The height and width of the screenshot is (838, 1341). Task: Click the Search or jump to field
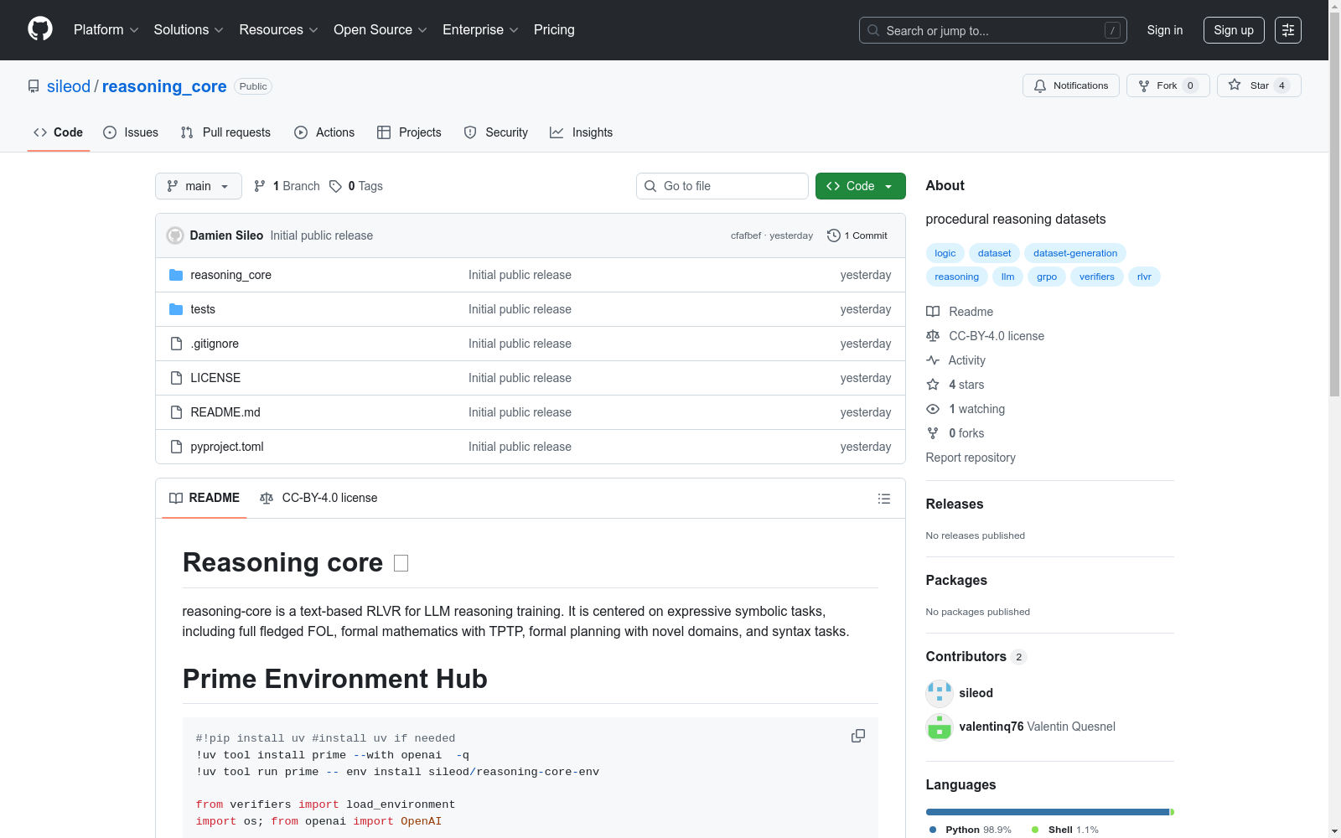point(993,30)
